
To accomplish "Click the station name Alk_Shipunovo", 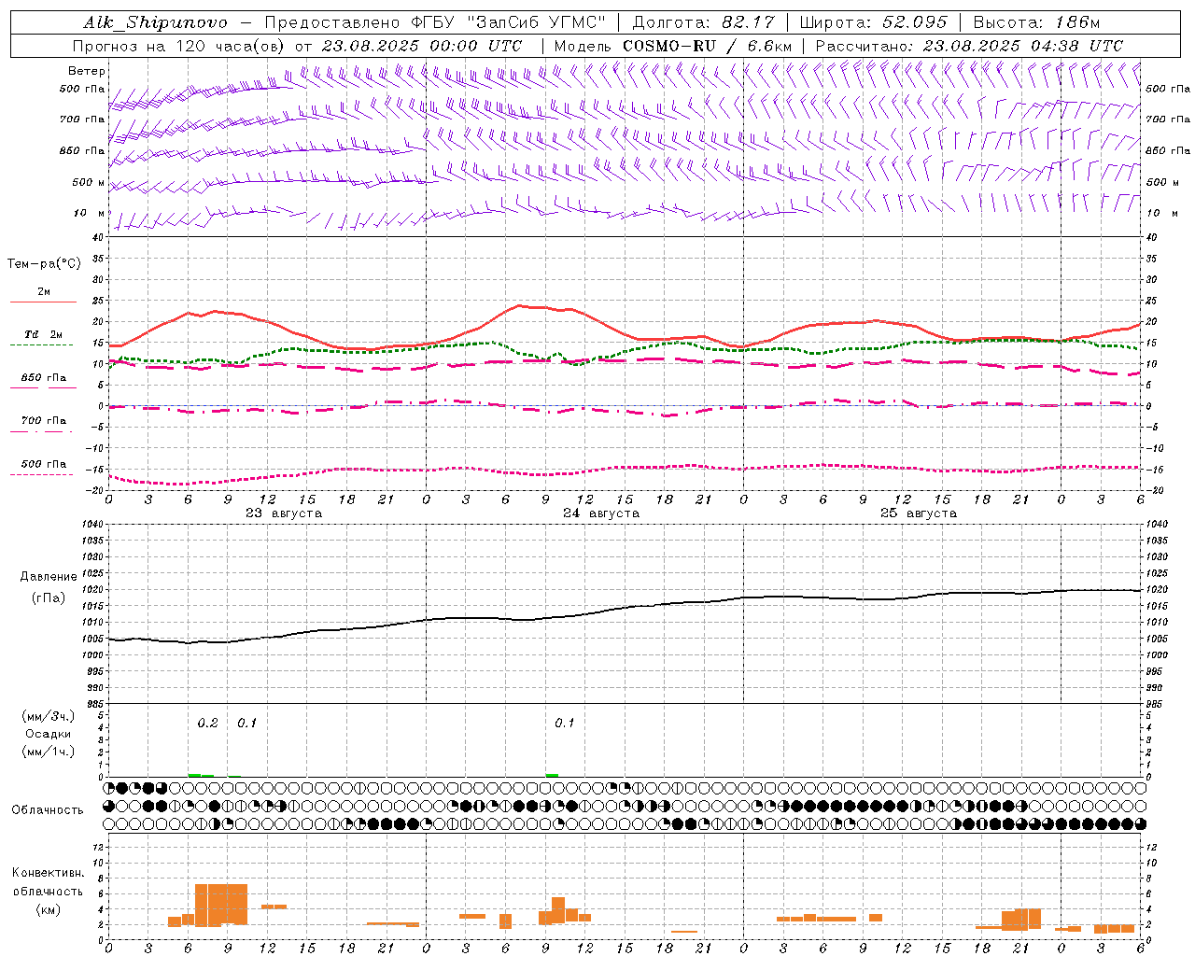I will tap(155, 22).
